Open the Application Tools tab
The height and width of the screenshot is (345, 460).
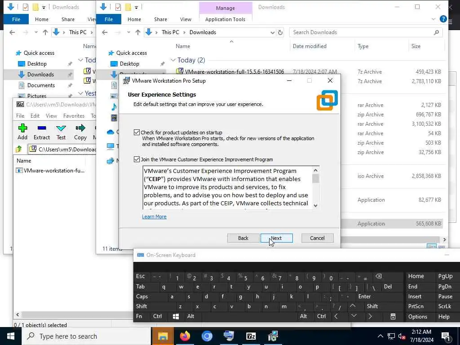(225, 19)
